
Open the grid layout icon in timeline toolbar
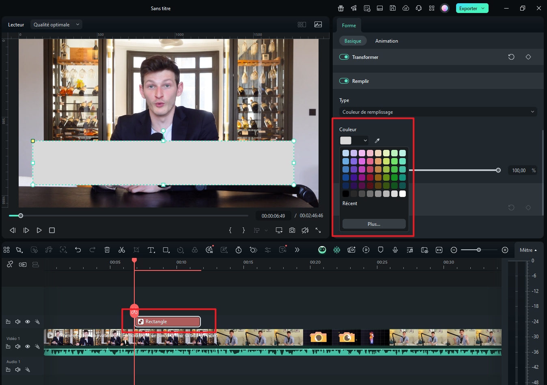click(6, 250)
